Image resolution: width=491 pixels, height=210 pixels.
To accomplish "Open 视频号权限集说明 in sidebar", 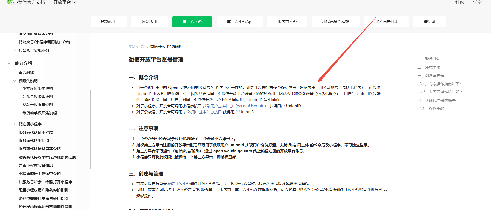I will [38, 105].
